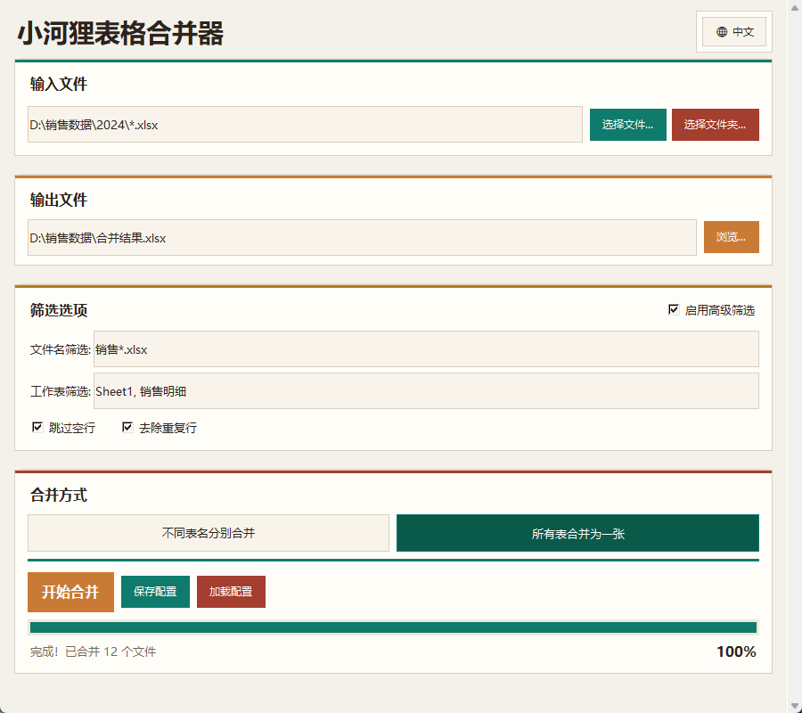The height and width of the screenshot is (713, 802).
Task: Click the scrollbar down arrow
Action: (795, 707)
